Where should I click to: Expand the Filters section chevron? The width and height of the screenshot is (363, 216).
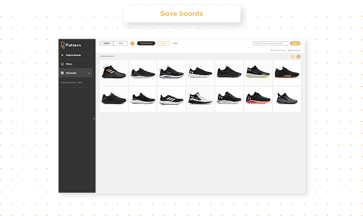[89, 64]
